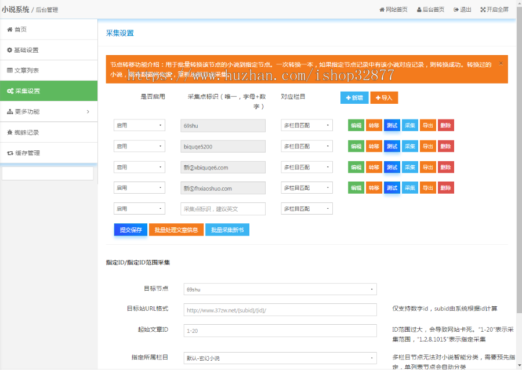Open 对应栏目 dropdown for 69shu row
Screen dimensions: 522x370
pyautogui.click(x=307, y=125)
